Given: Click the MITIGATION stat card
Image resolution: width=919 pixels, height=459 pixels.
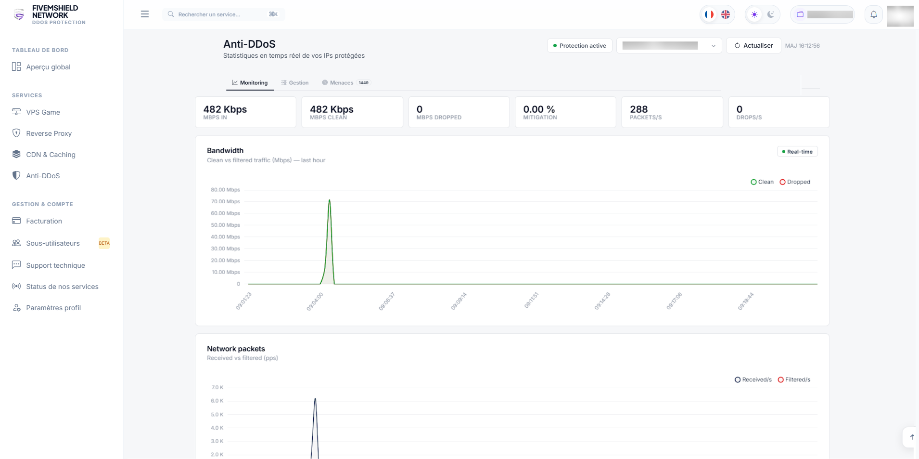Looking at the screenshot, I should point(565,112).
